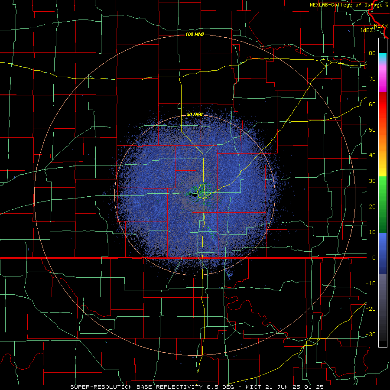Click the 0 value on the dBZ scale
390x390 pixels.
tap(374, 258)
